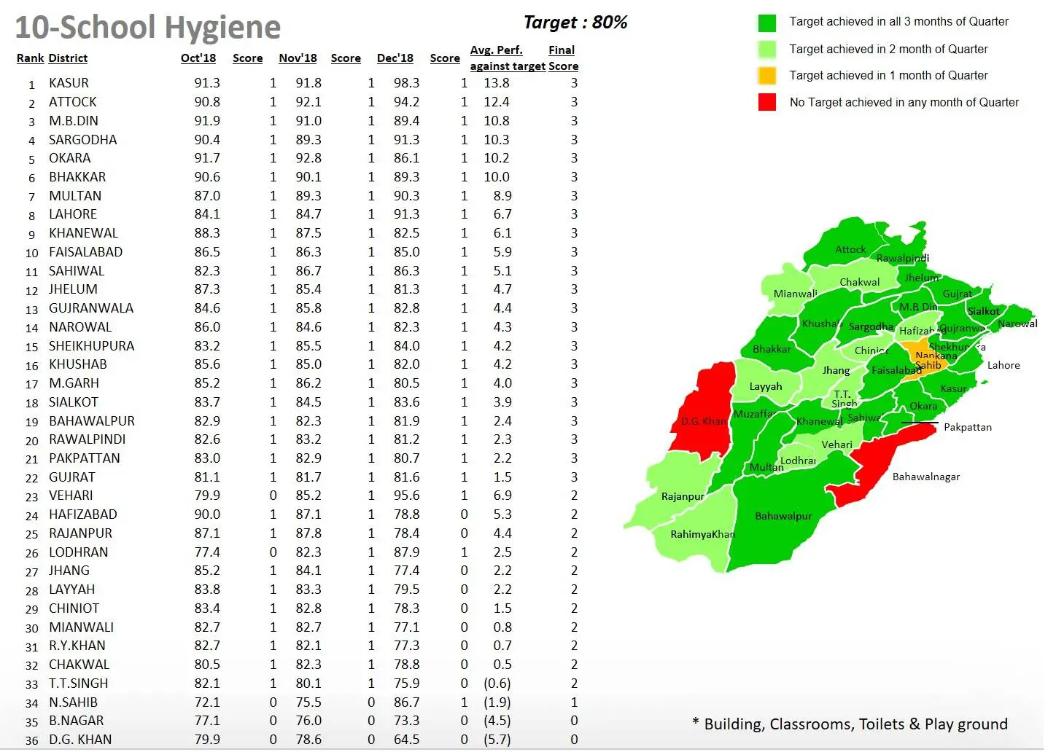Click the Bahawalnagar map label

coord(925,477)
